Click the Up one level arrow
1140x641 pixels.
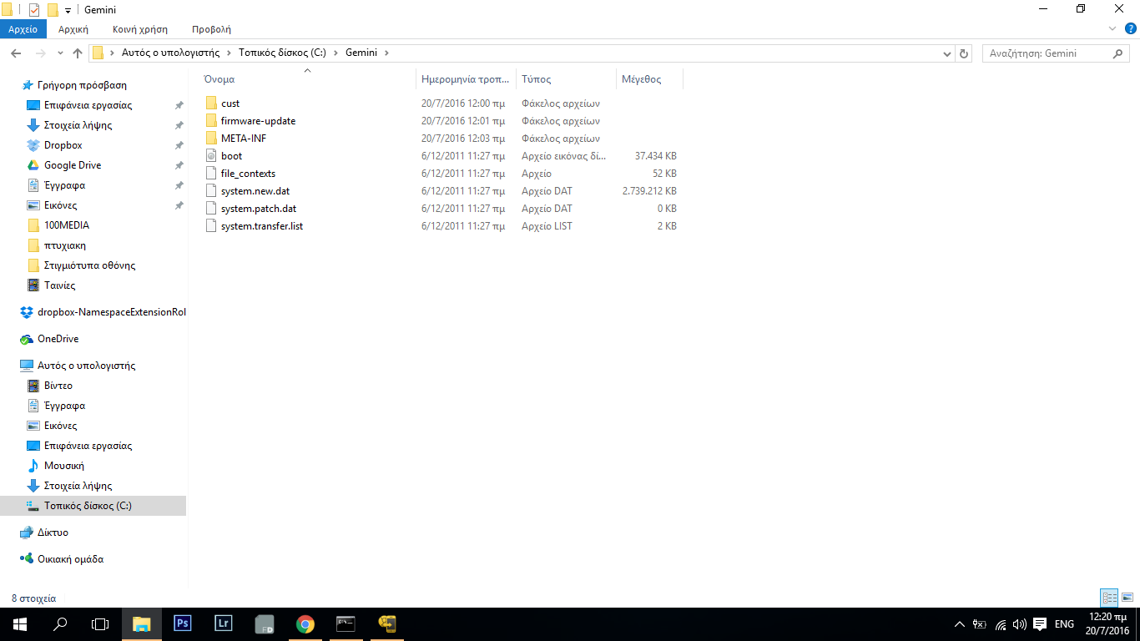[78, 53]
